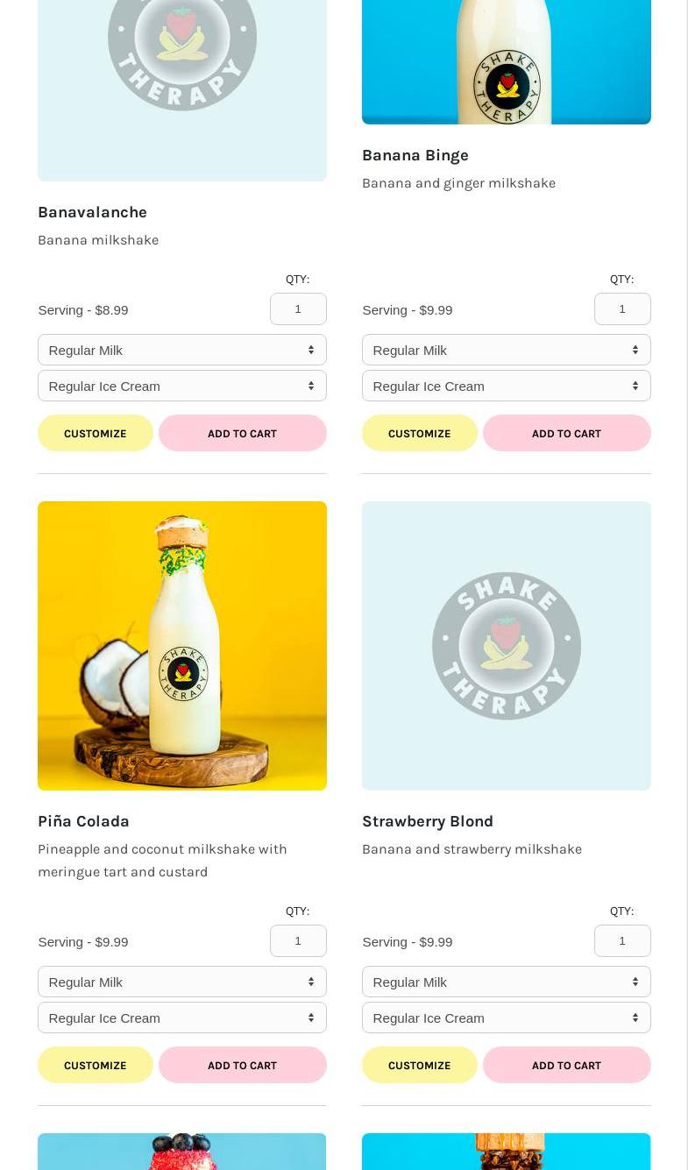Screen dimensions: 688x1170
Task: Expand Regular Ice Cream dropdown for Banavalanche
Action: pyautogui.click(x=181, y=386)
